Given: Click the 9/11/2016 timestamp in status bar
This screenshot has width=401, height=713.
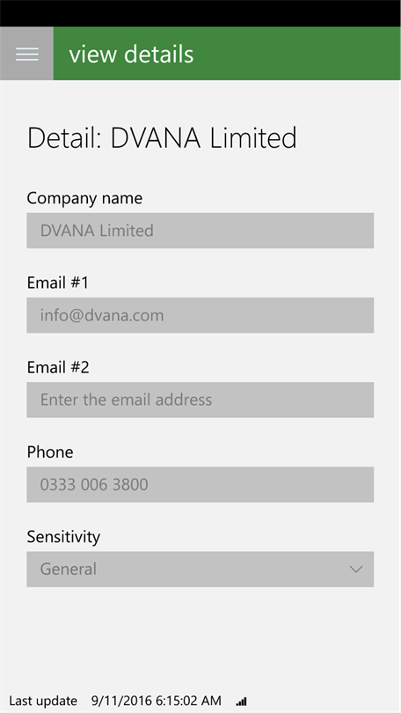Looking at the screenshot, I should click(x=157, y=701).
